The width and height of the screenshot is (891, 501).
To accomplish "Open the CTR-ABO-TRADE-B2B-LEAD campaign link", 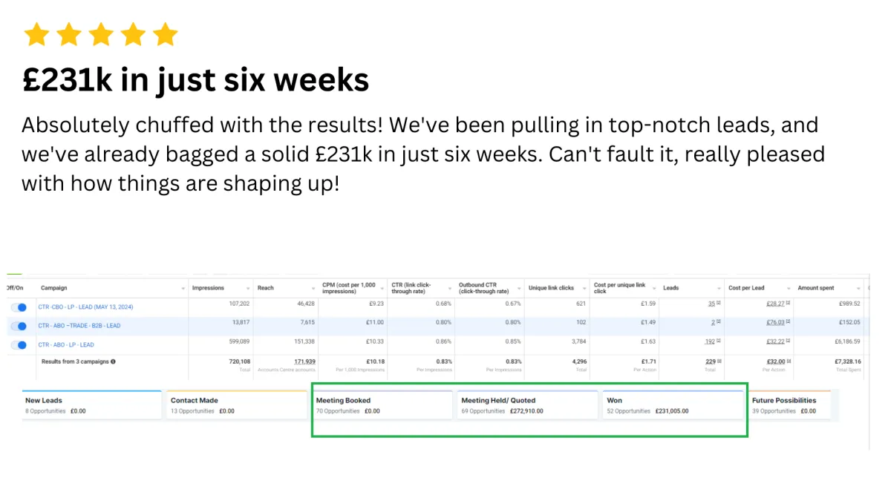I will pos(79,326).
